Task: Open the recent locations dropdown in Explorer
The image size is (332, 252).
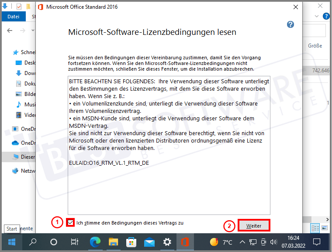Action: click(x=33, y=31)
